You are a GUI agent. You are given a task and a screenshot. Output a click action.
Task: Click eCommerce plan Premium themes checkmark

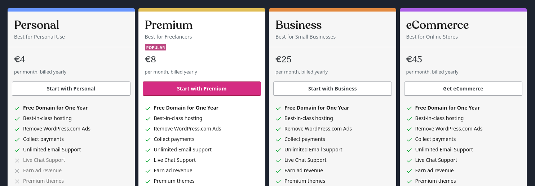click(409, 181)
